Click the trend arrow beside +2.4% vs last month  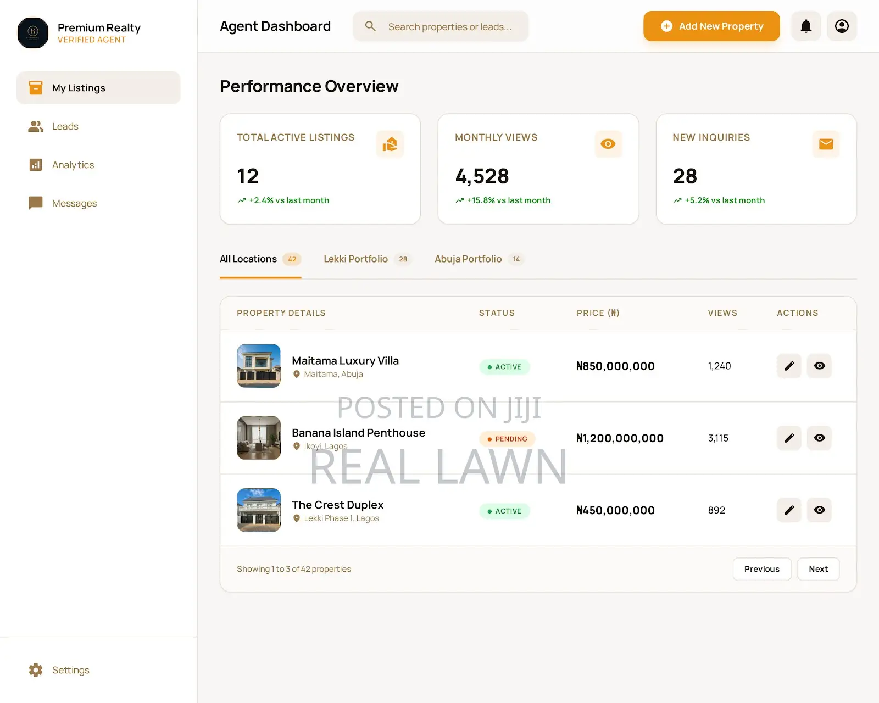pyautogui.click(x=242, y=200)
